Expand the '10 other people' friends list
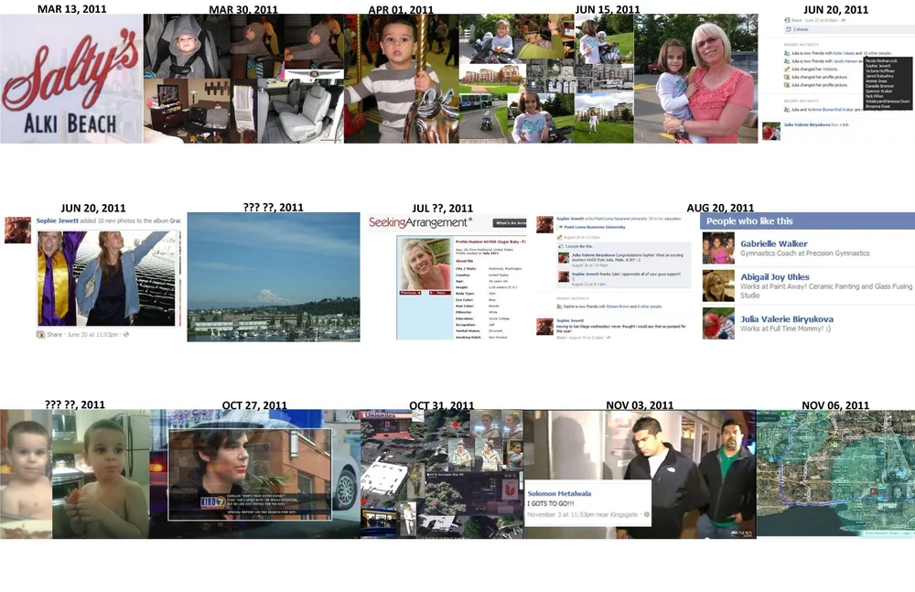Viewport: 915px width, 592px height. [877, 54]
